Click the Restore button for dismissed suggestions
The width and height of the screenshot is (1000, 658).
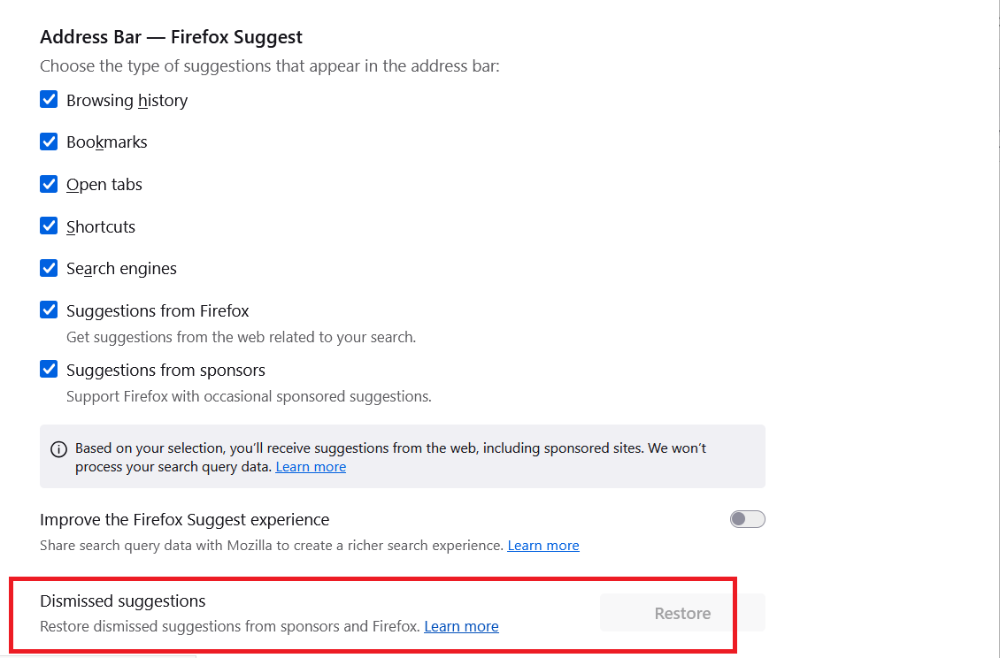(682, 612)
